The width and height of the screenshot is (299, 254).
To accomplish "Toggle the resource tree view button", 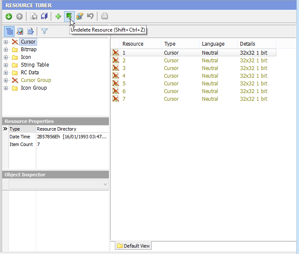I will pyautogui.click(x=9, y=31).
